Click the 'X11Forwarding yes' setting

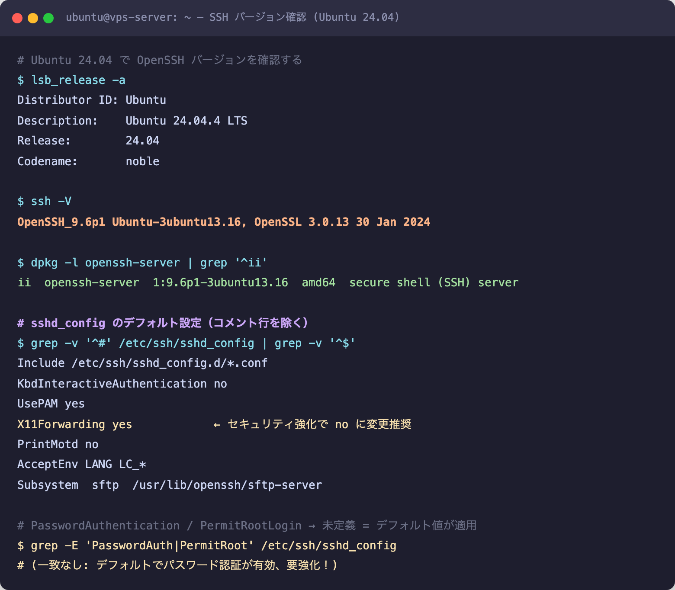pos(74,424)
